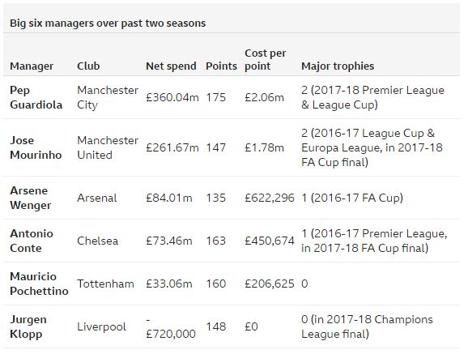The image size is (468, 354).
Task: Click the table title about big six managers
Action: [108, 23]
